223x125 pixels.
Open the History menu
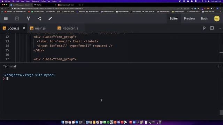pos(28,1)
